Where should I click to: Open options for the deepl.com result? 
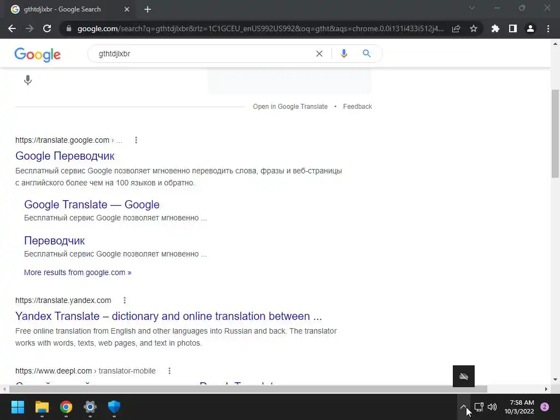pyautogui.click(x=170, y=371)
